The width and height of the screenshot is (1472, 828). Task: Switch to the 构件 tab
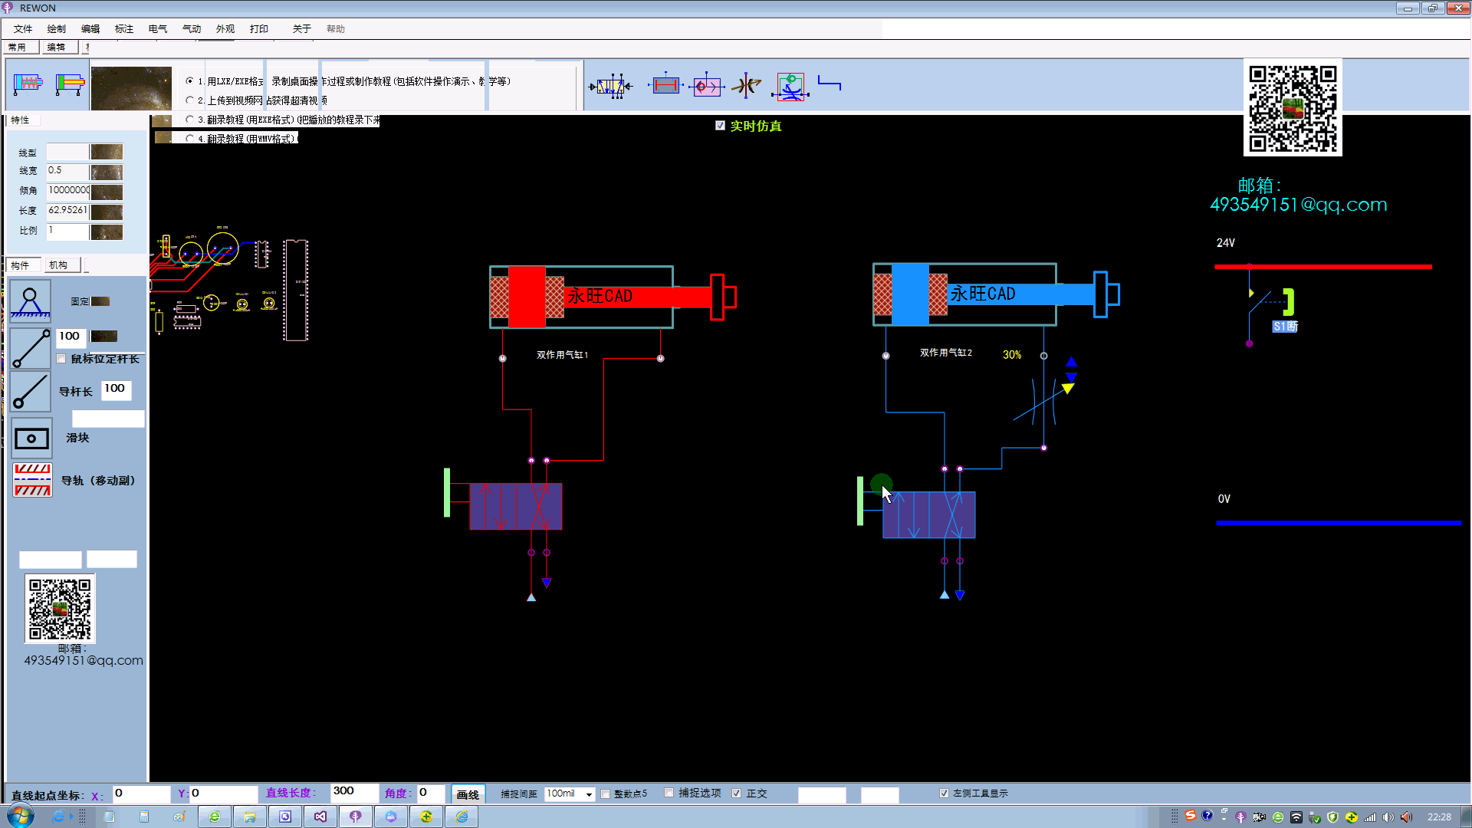click(23, 265)
